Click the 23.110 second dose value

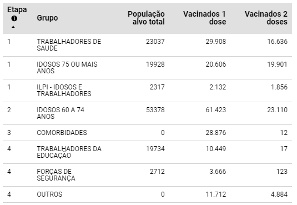[278, 110]
